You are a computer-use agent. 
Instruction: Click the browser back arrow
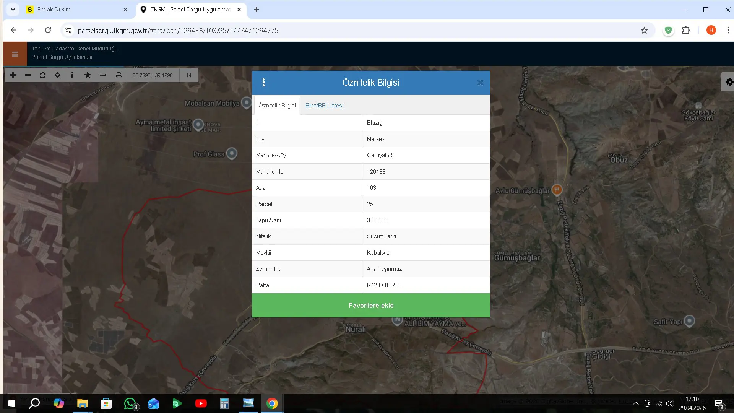(x=14, y=30)
